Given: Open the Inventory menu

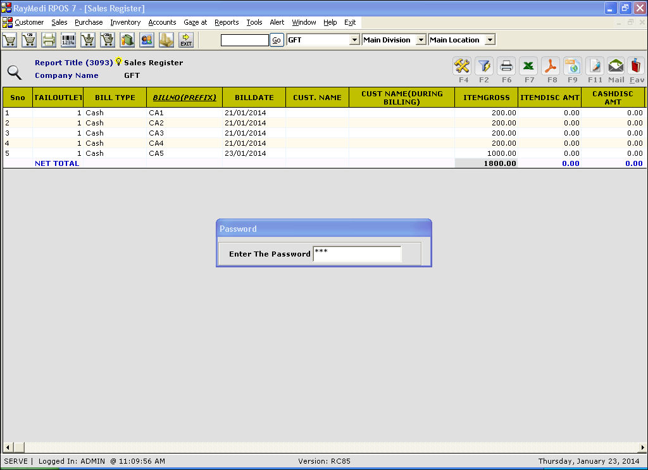Looking at the screenshot, I should click(x=125, y=22).
